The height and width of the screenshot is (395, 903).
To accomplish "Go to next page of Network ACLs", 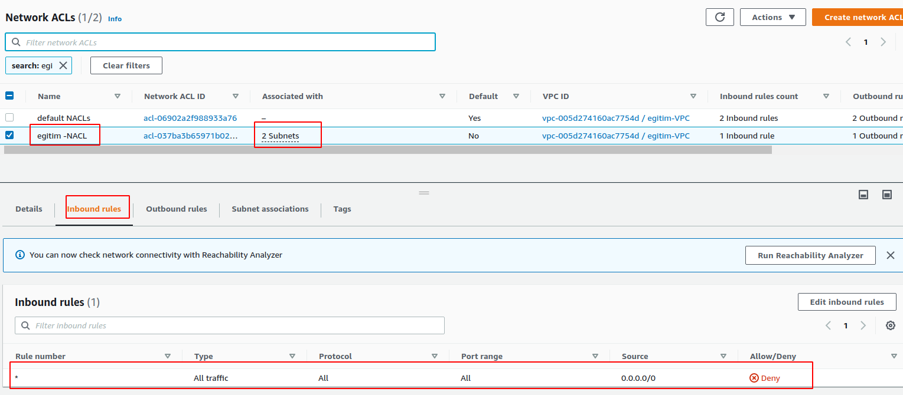I will point(884,42).
